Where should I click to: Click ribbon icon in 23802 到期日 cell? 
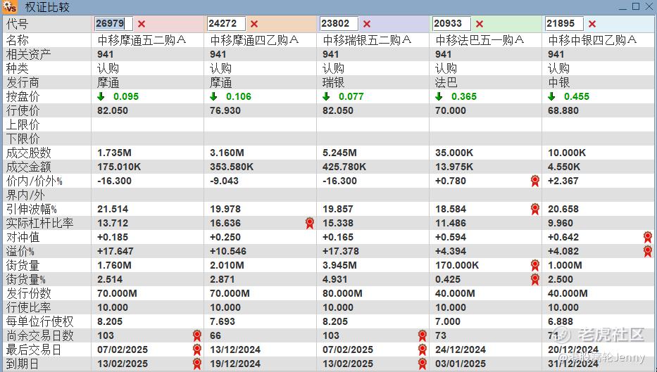(x=423, y=364)
